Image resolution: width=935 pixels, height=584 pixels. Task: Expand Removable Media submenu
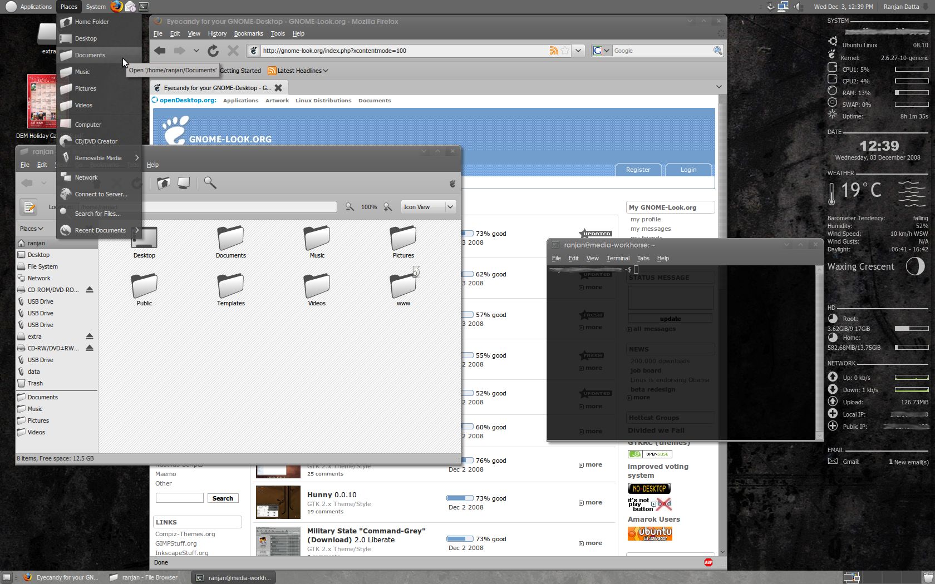(99, 158)
